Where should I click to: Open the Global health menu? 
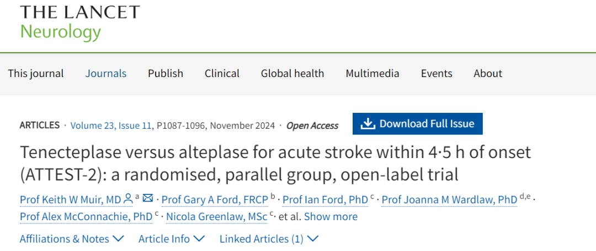[292, 73]
